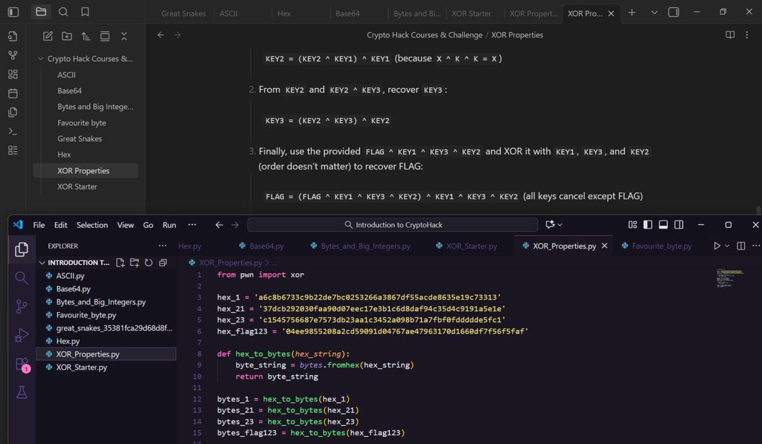
Task: Toggle VS Code secondary side bar
Action: pos(679,225)
